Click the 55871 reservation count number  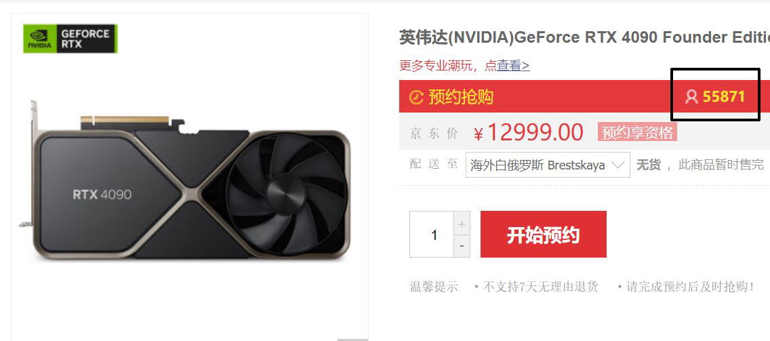(x=724, y=96)
